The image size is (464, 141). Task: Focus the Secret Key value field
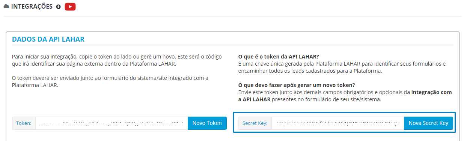click(337, 123)
